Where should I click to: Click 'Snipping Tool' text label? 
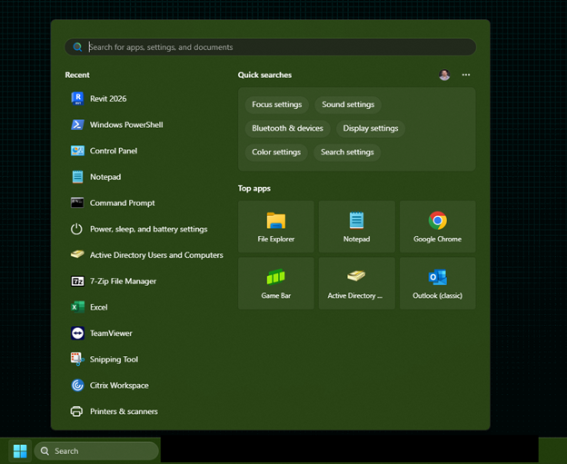[114, 360]
